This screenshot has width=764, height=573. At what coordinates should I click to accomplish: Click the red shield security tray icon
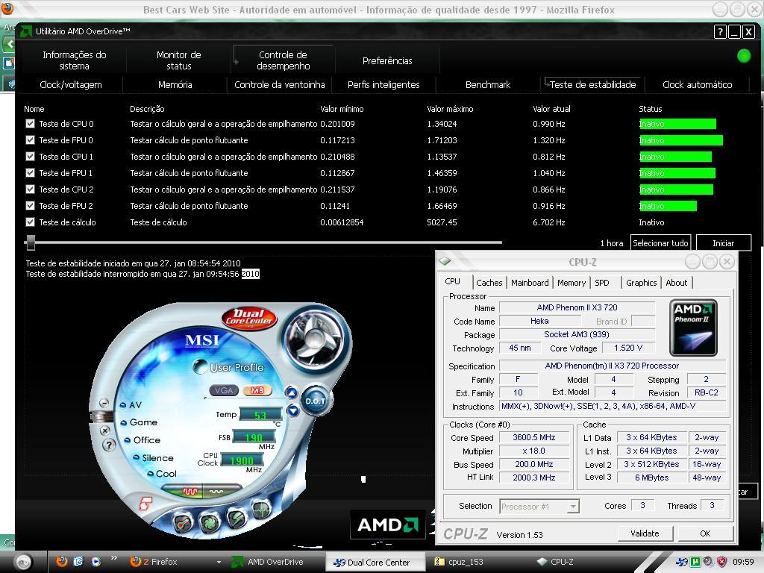coord(721,561)
